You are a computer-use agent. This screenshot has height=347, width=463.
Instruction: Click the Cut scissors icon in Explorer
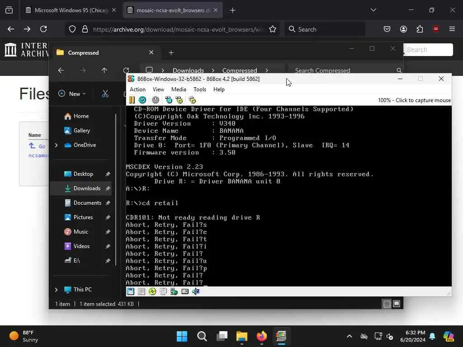click(x=105, y=94)
